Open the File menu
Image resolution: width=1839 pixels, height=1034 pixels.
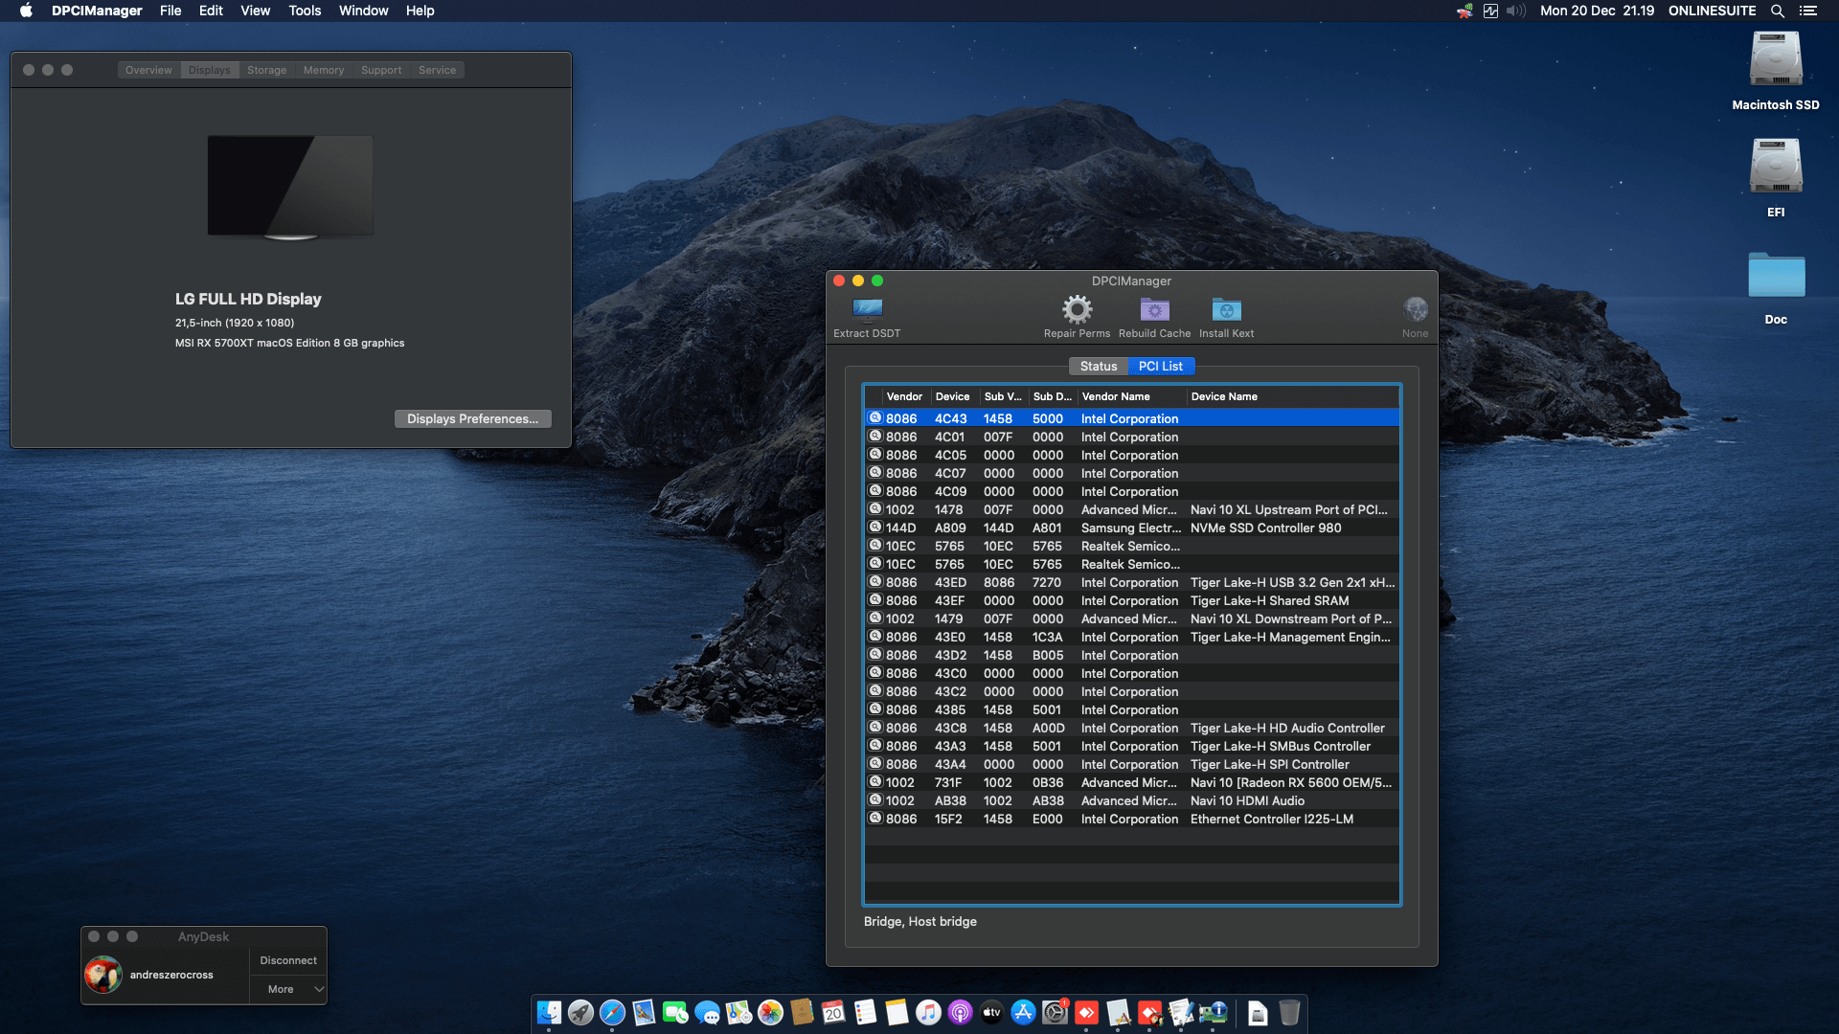[x=170, y=11]
